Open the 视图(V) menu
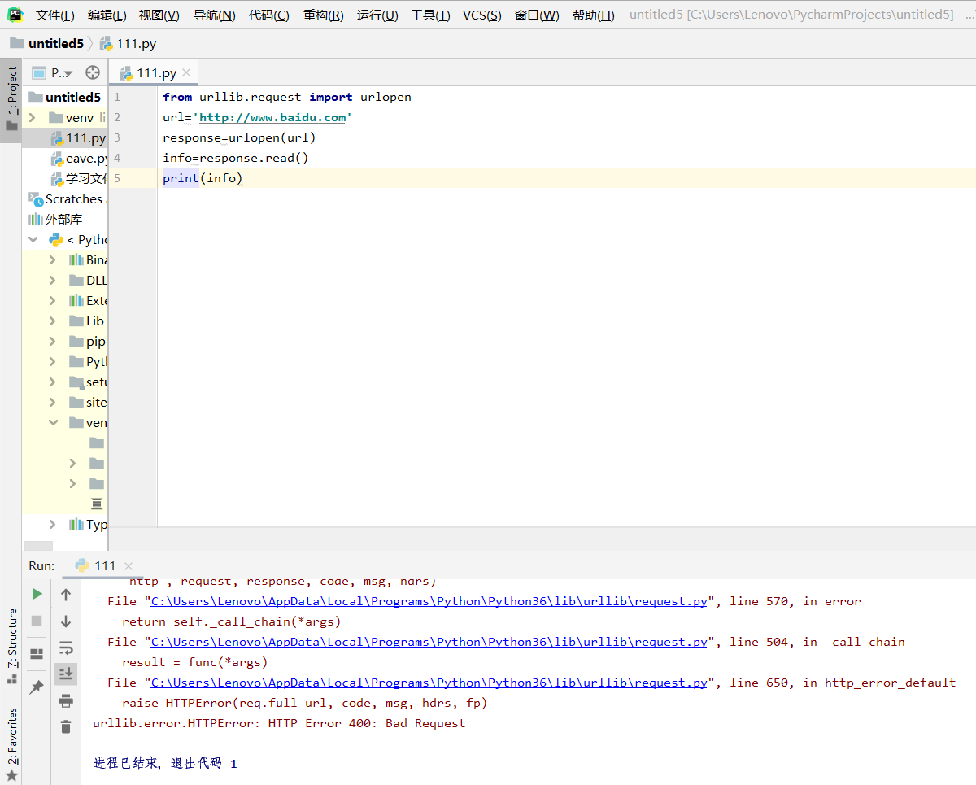Viewport: 976px width, 785px height. 159,15
